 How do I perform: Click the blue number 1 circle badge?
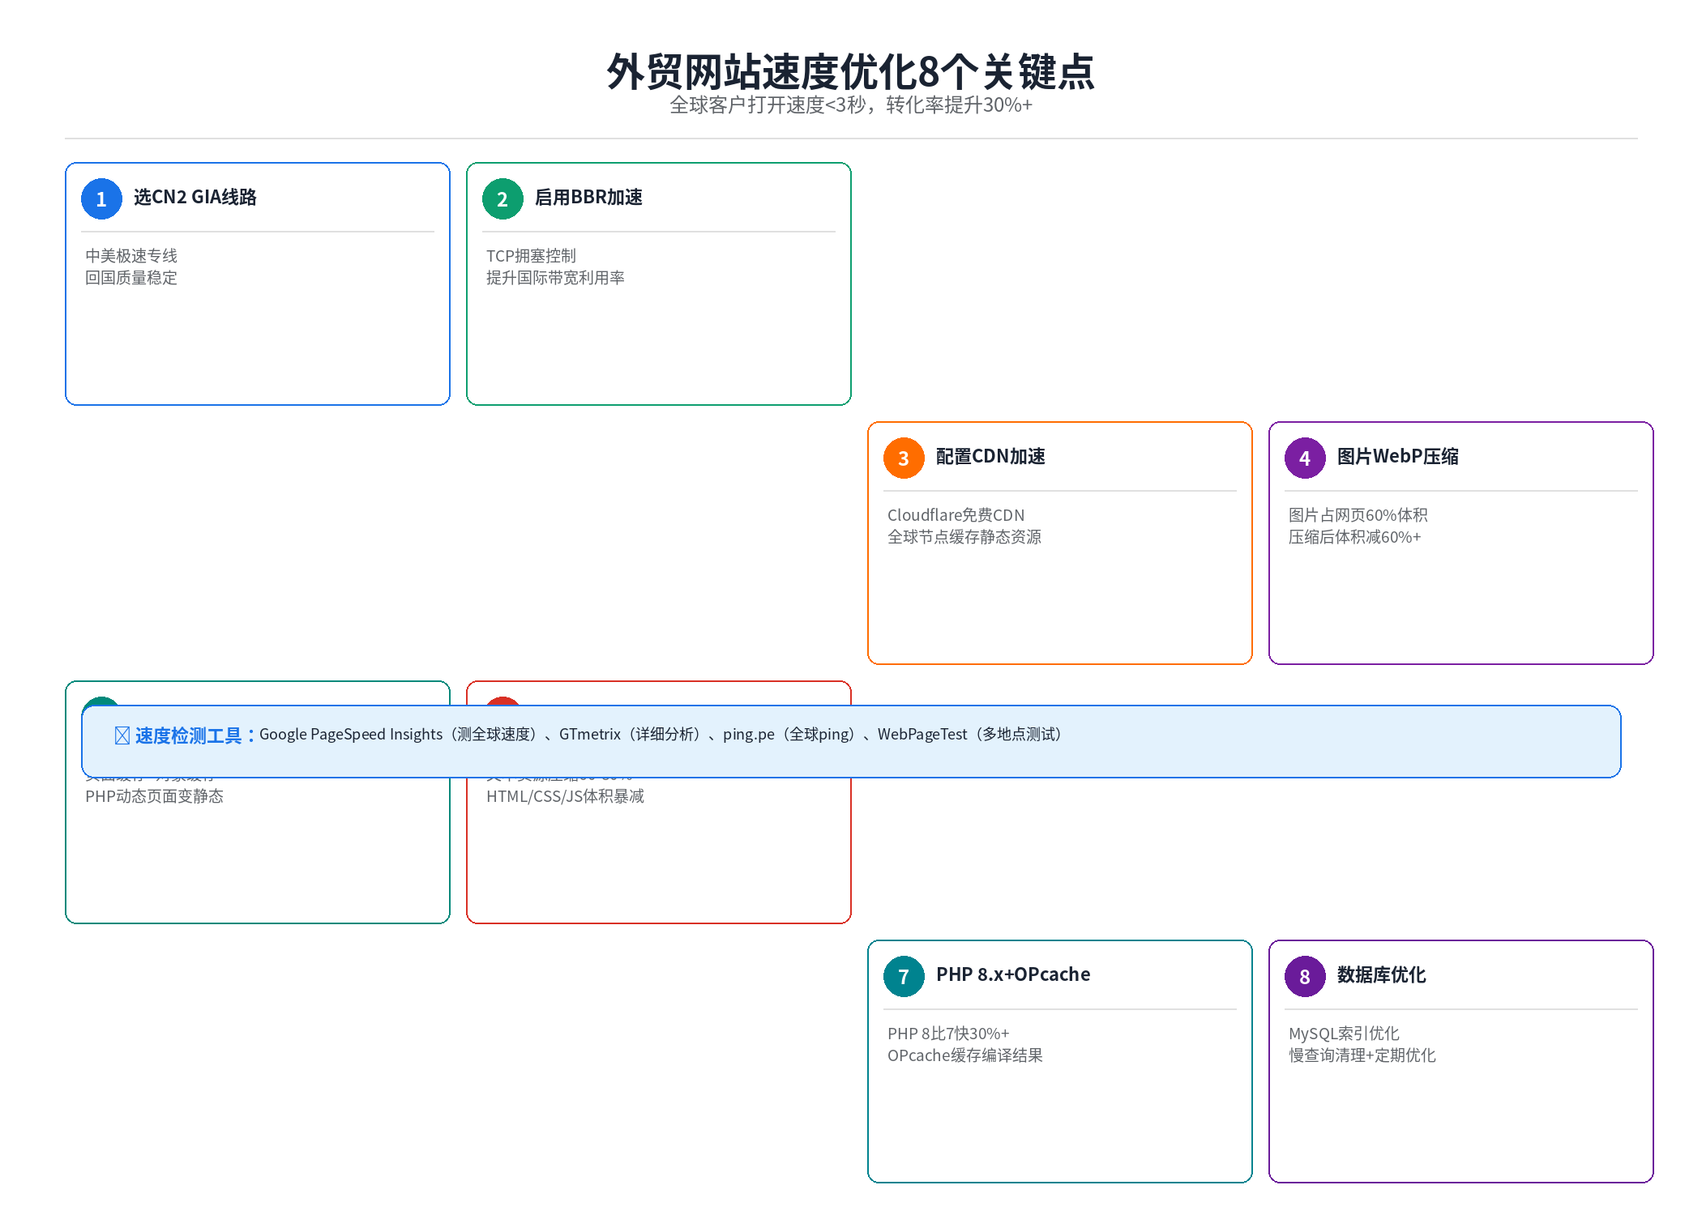[x=101, y=199]
